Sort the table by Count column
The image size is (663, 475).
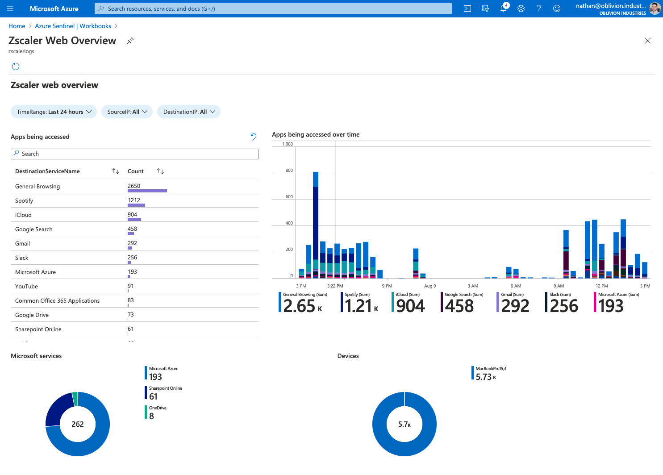[x=160, y=171]
